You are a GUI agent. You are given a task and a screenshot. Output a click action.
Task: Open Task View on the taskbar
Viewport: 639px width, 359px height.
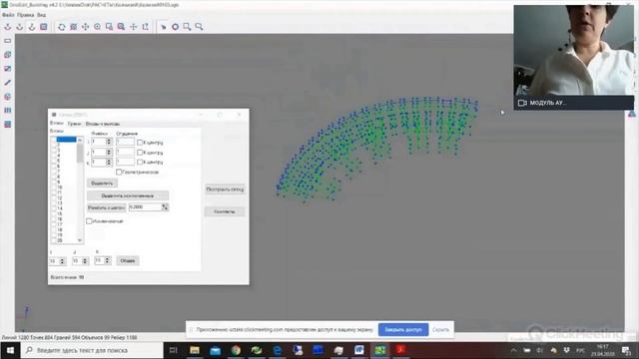pos(173,350)
